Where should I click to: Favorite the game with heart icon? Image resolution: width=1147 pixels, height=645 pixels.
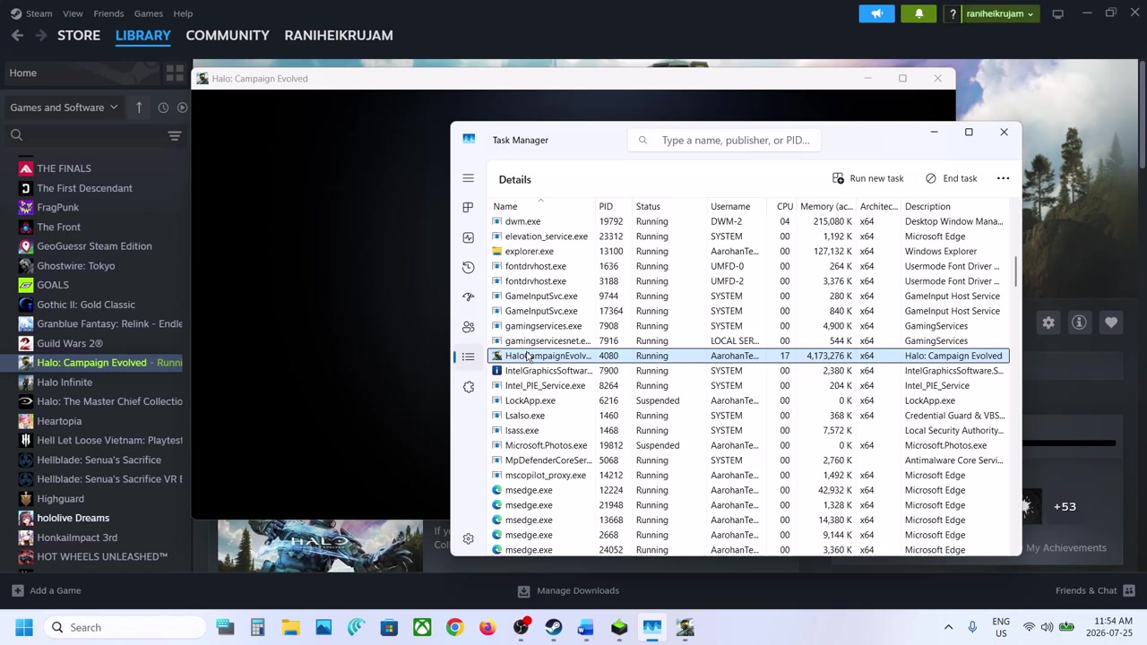(x=1111, y=322)
